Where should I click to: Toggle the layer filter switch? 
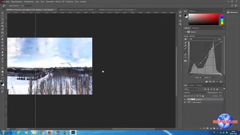[224, 89]
